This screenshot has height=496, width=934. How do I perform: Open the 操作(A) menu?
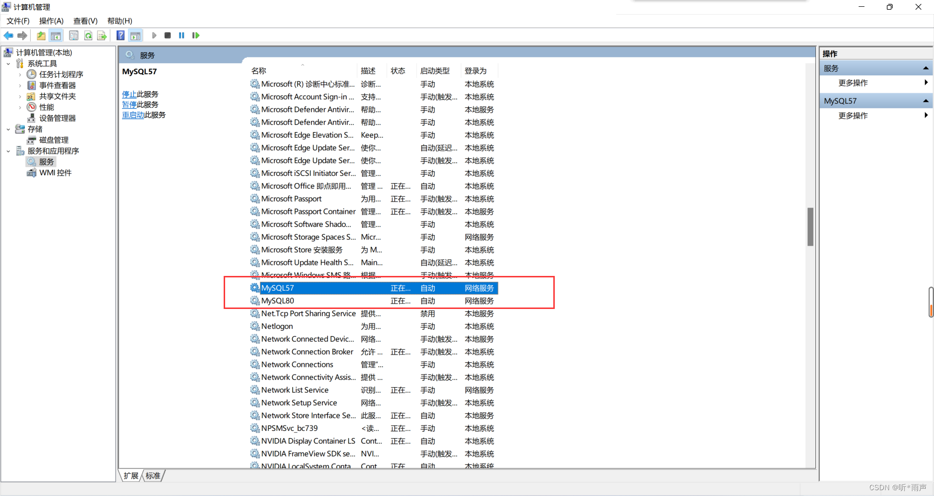point(52,21)
